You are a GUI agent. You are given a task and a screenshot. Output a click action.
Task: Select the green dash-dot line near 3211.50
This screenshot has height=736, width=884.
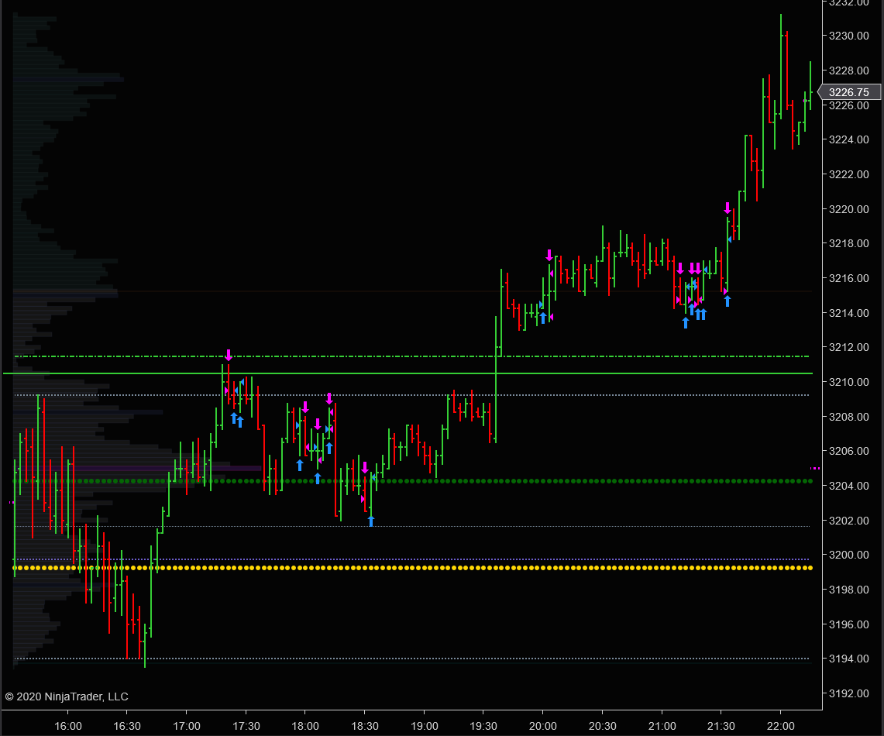click(x=412, y=356)
